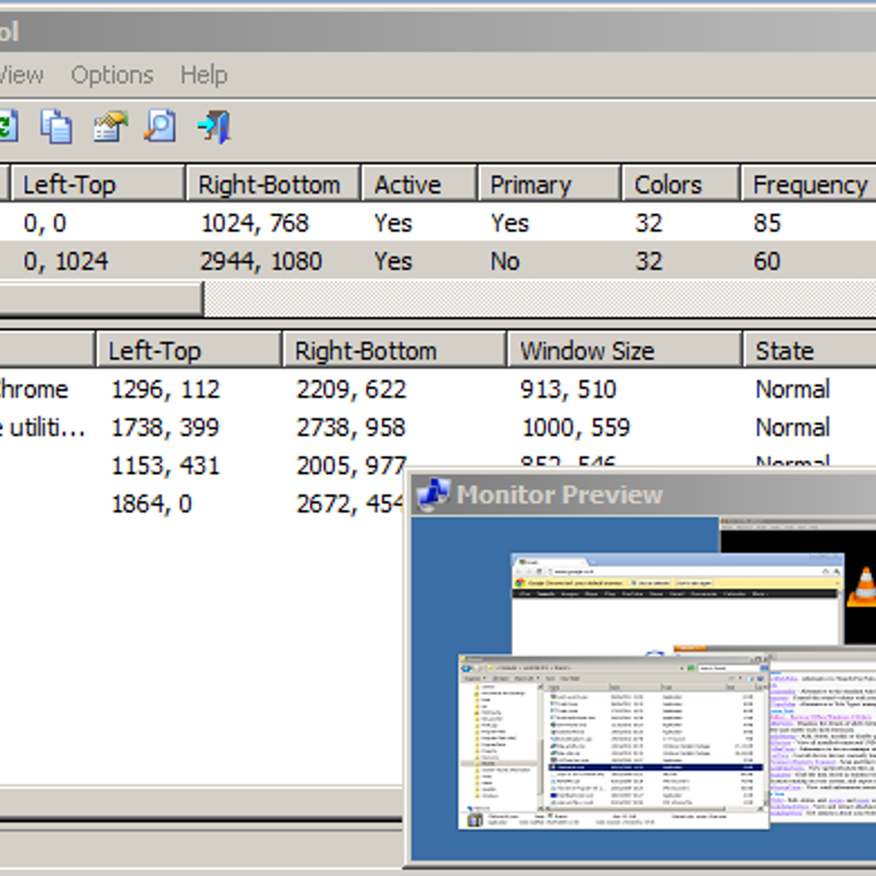Click the Primary value No
This screenshot has height=876, width=876.
click(504, 261)
